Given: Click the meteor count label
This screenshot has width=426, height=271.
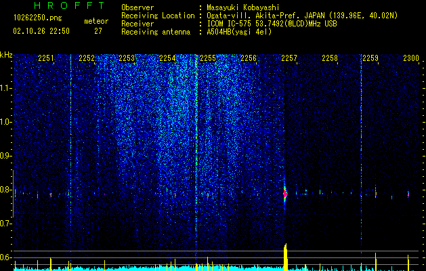Looking at the screenshot, I should [x=96, y=21].
